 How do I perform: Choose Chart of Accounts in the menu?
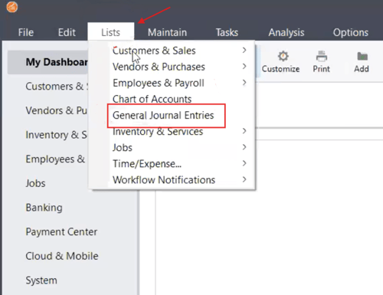pyautogui.click(x=152, y=99)
